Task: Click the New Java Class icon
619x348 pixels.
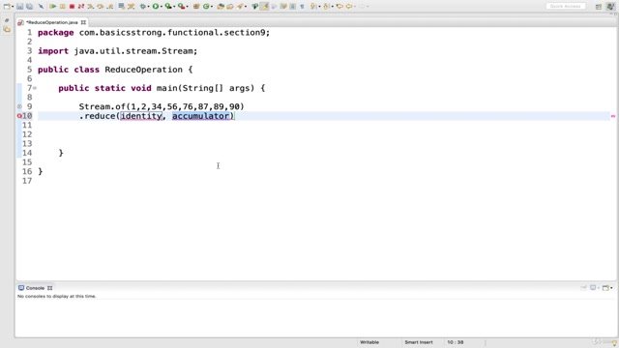Action: pos(206,7)
